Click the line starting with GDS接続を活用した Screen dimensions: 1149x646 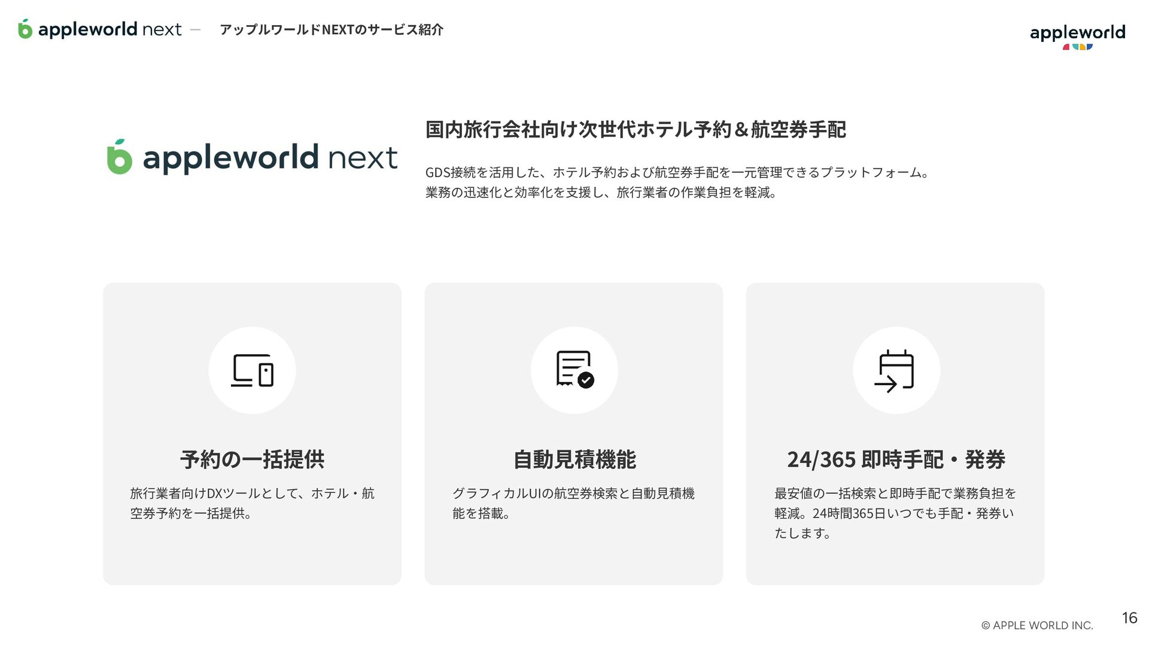click(677, 173)
